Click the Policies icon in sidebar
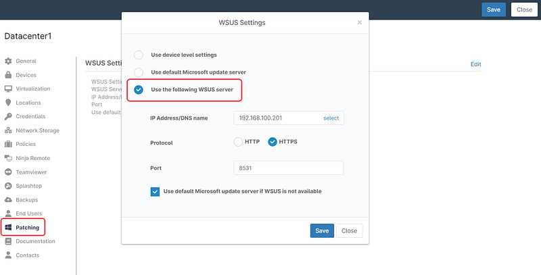 pyautogui.click(x=8, y=144)
